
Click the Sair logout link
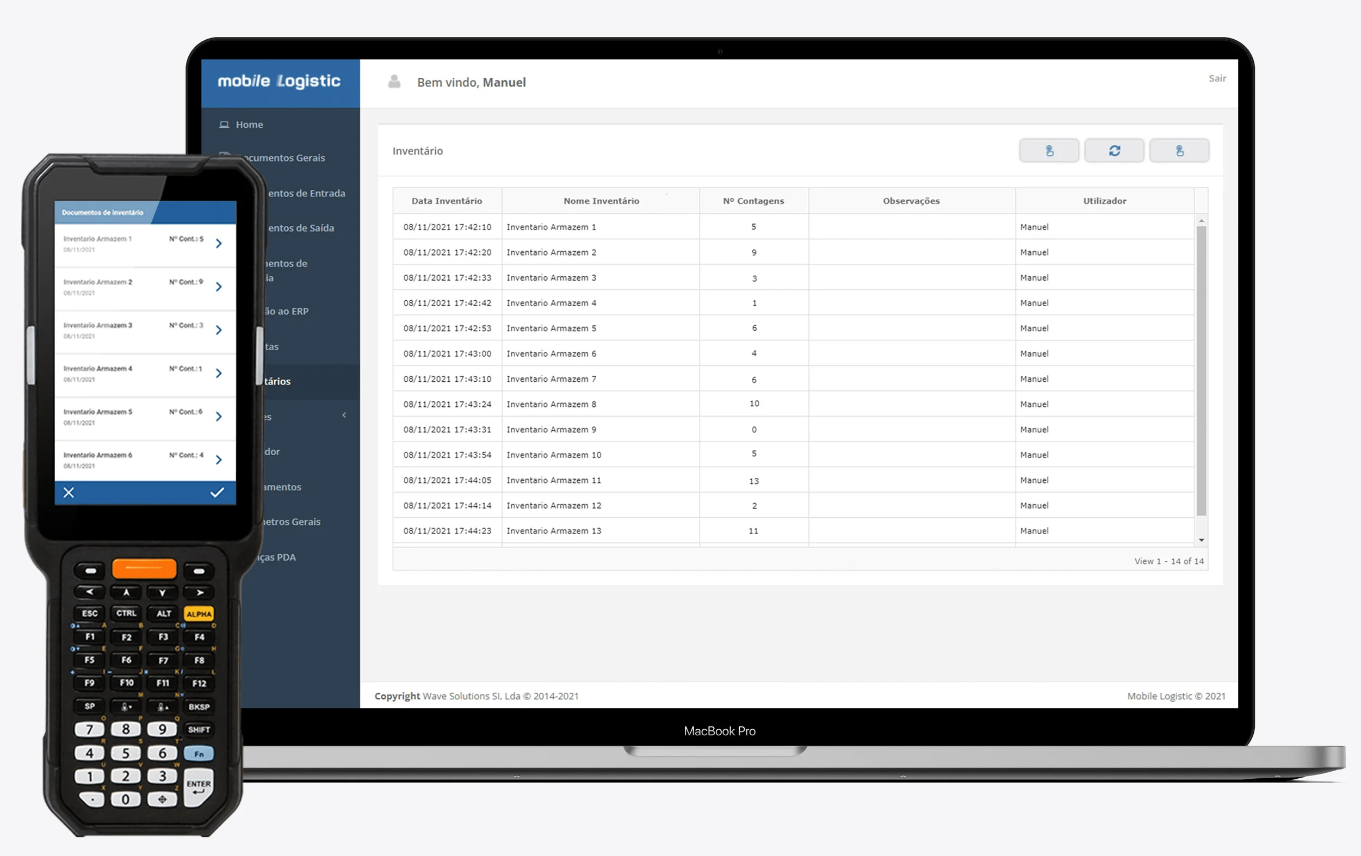(x=1217, y=78)
